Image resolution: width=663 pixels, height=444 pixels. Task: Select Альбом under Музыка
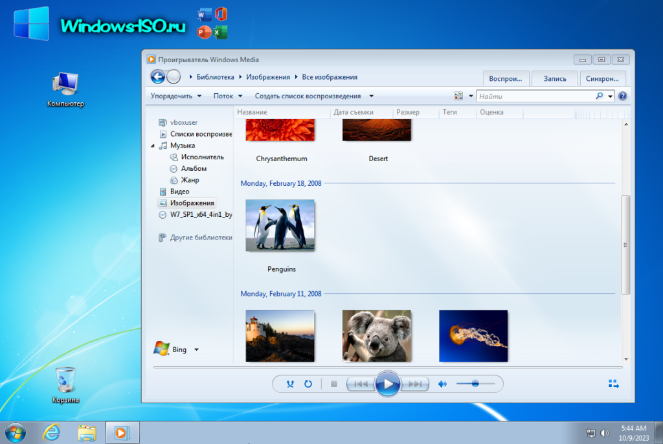click(194, 168)
